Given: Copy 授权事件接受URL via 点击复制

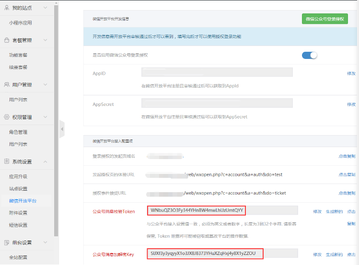Looking at the screenshot, I should pos(347,193).
